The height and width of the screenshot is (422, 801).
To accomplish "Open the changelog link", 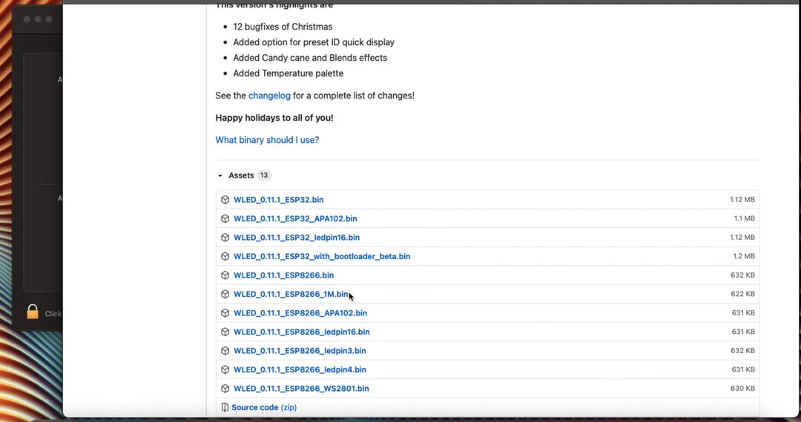I will (269, 96).
